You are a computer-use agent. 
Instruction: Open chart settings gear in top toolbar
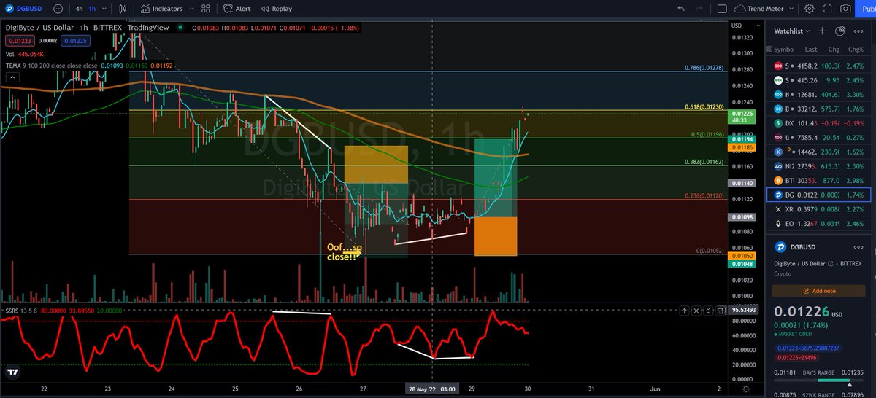click(809, 9)
